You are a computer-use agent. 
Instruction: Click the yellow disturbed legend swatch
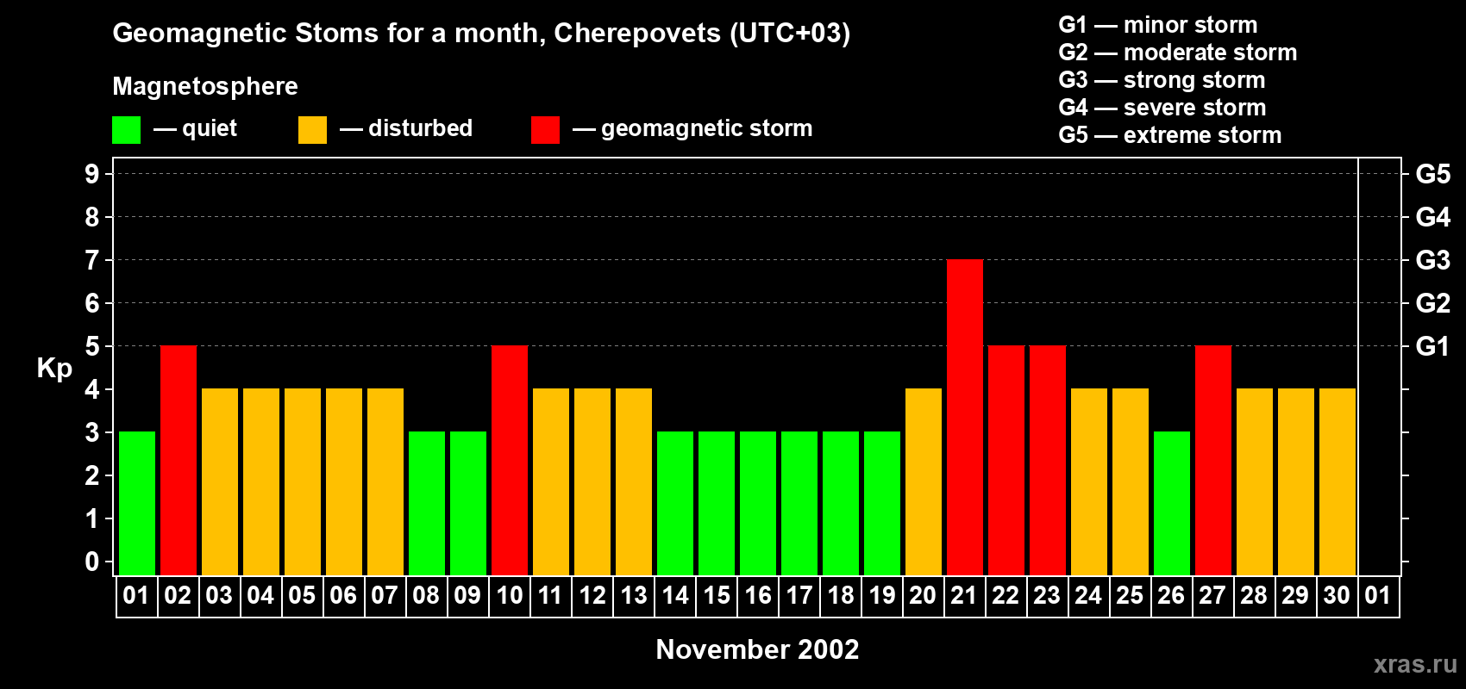[x=312, y=130]
